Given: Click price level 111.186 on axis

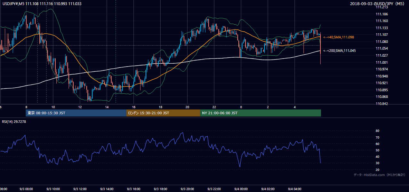Looking at the screenshot, I should [382, 14].
